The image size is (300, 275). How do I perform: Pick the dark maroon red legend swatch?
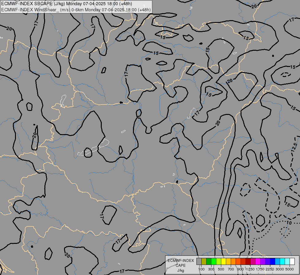tap(248, 261)
